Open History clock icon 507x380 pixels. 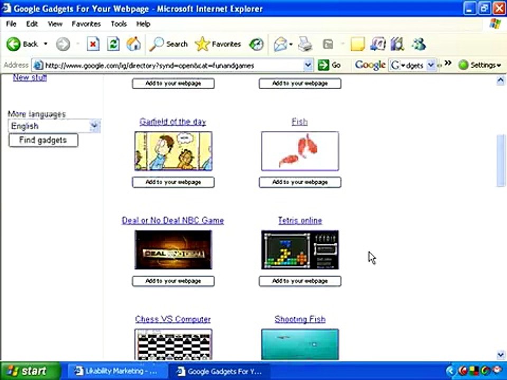[x=257, y=44]
